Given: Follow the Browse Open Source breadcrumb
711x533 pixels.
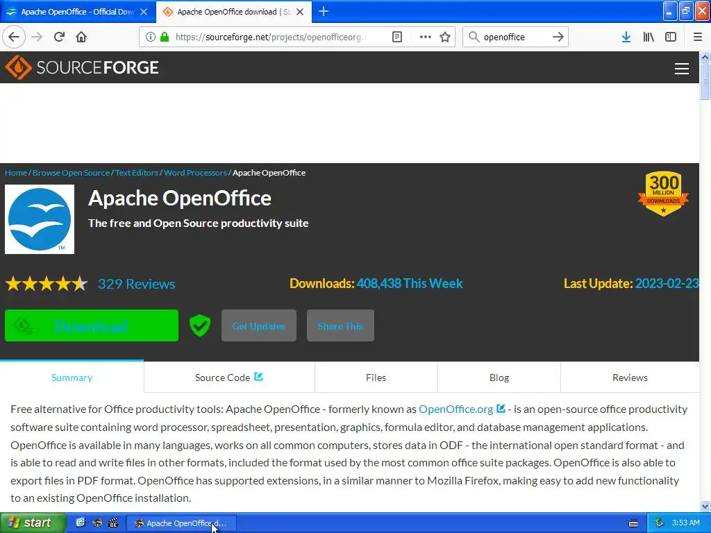Looking at the screenshot, I should 72,173.
